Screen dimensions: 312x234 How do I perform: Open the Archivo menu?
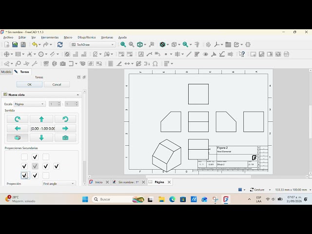(x=8, y=37)
